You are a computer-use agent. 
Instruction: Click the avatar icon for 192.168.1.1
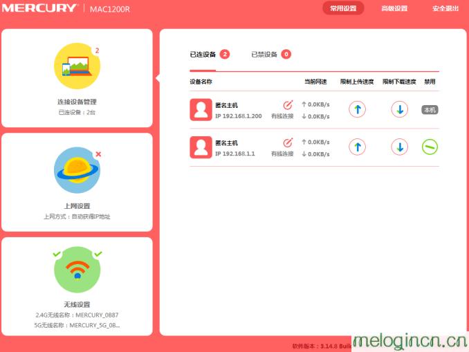pyautogui.click(x=201, y=147)
